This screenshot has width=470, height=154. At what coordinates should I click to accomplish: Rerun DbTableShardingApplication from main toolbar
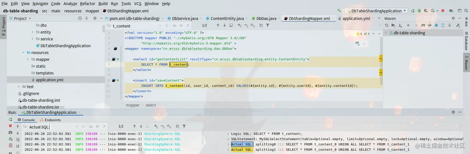(413, 11)
